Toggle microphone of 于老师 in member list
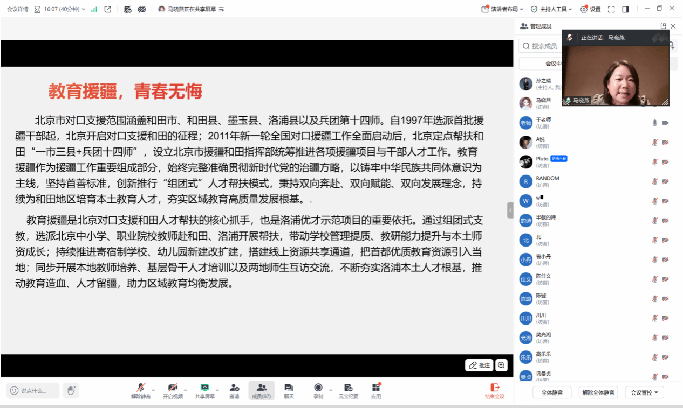Viewport: 683px width, 408px height. pyautogui.click(x=654, y=123)
